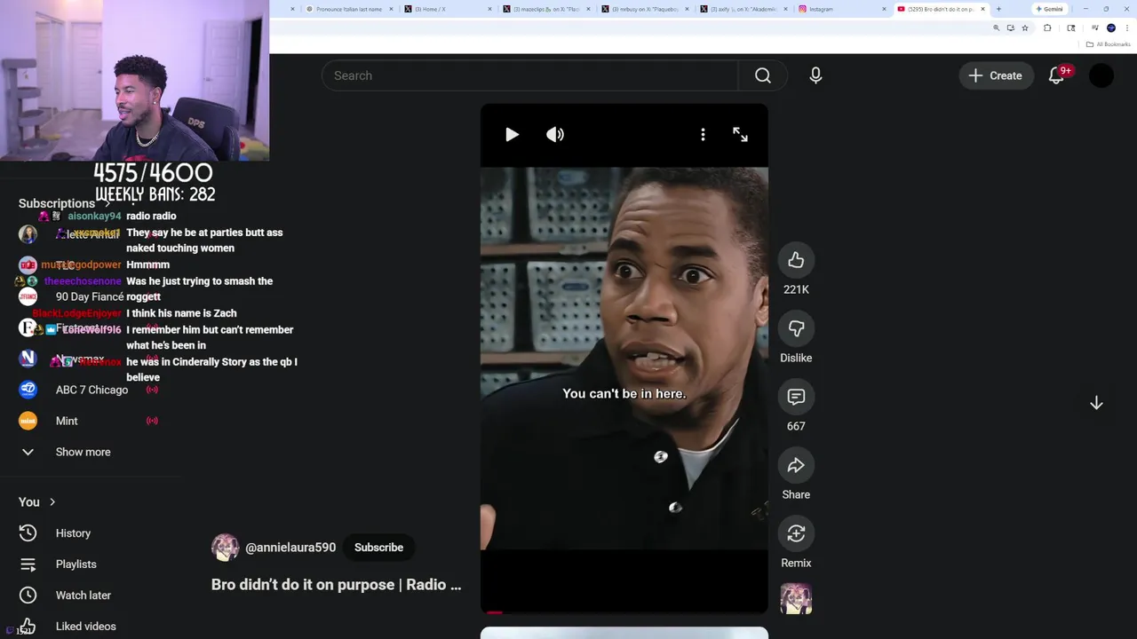Click into the YouTube search field
The image size is (1137, 639).
[529, 75]
